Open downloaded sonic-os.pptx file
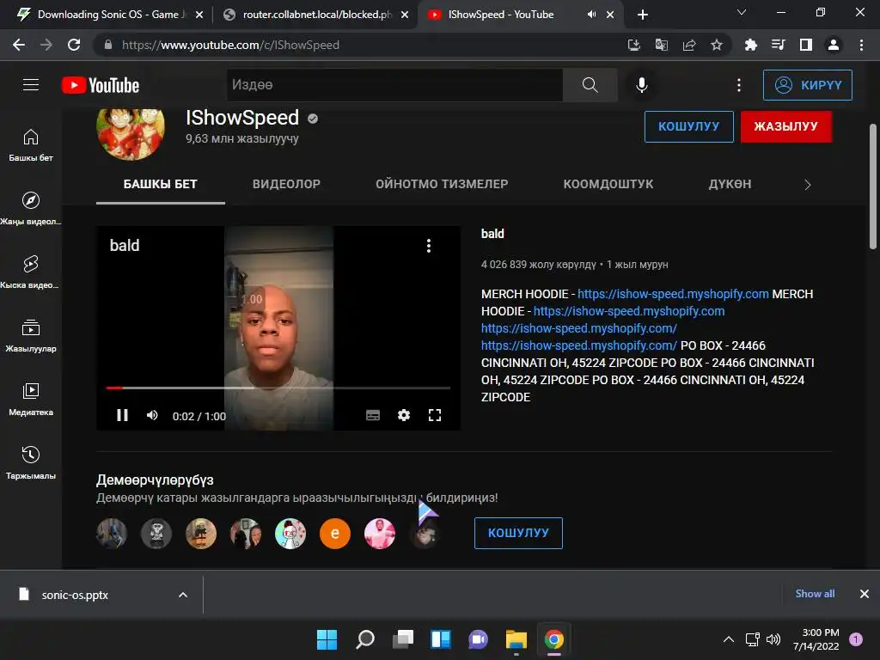 point(76,595)
